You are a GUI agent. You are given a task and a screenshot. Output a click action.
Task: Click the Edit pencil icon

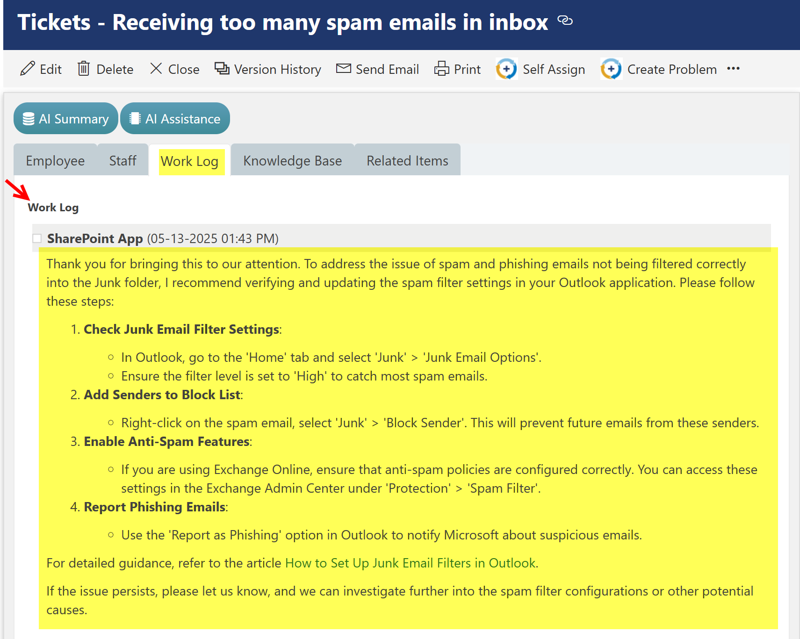[x=28, y=69]
